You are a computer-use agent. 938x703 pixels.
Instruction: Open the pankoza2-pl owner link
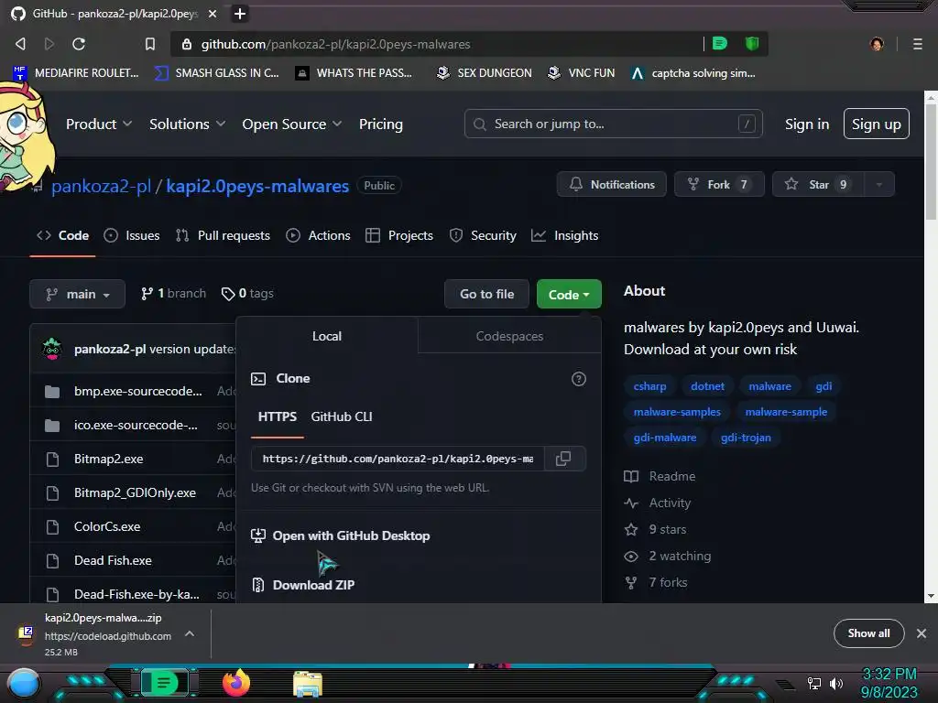point(101,186)
